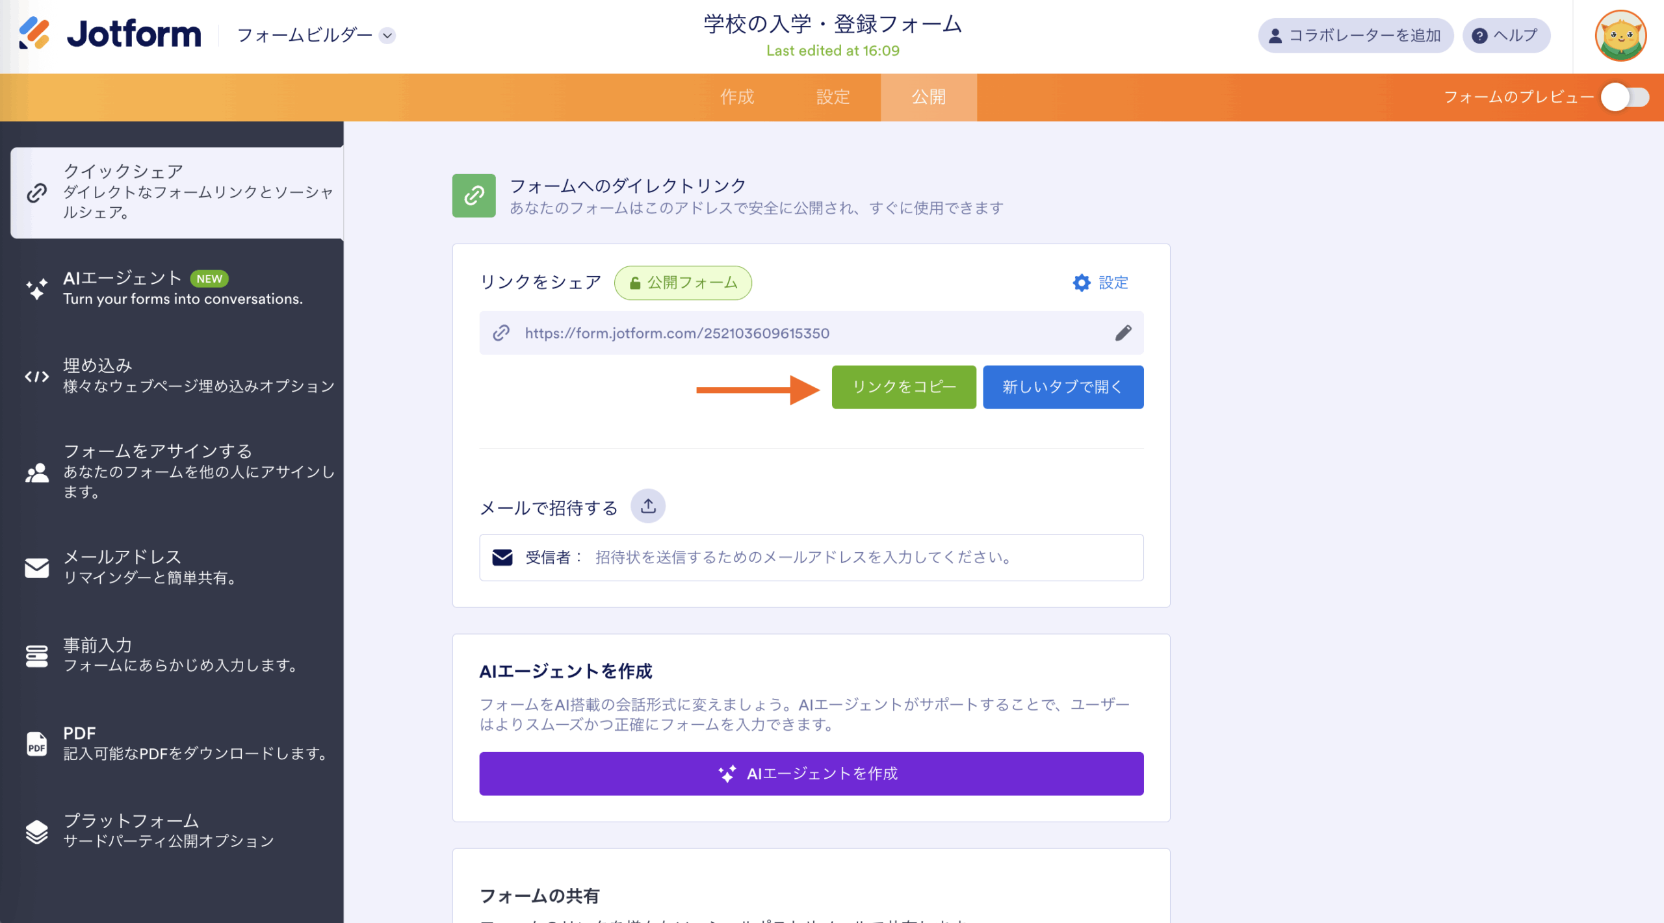Open 埋め込み sidebar option
The height and width of the screenshot is (923, 1664).
pyautogui.click(x=177, y=375)
